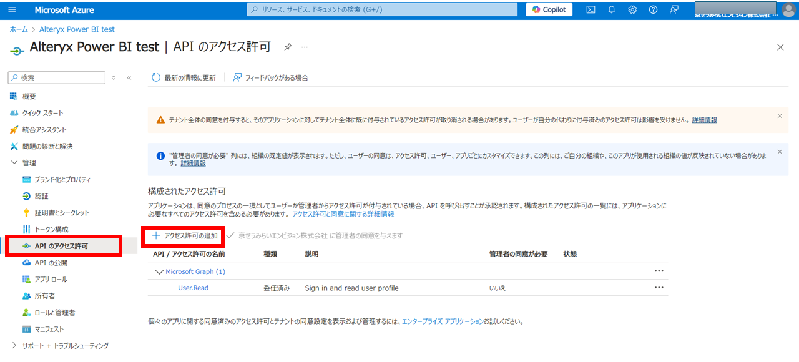799x362 pixels.
Task: Toggle the sidebar expand/collapse-all arrows
Action: [x=114, y=78]
